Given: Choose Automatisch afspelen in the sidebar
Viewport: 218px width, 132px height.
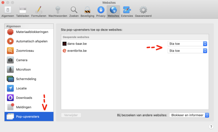Looking at the screenshot, I should pyautogui.click(x=32, y=41).
